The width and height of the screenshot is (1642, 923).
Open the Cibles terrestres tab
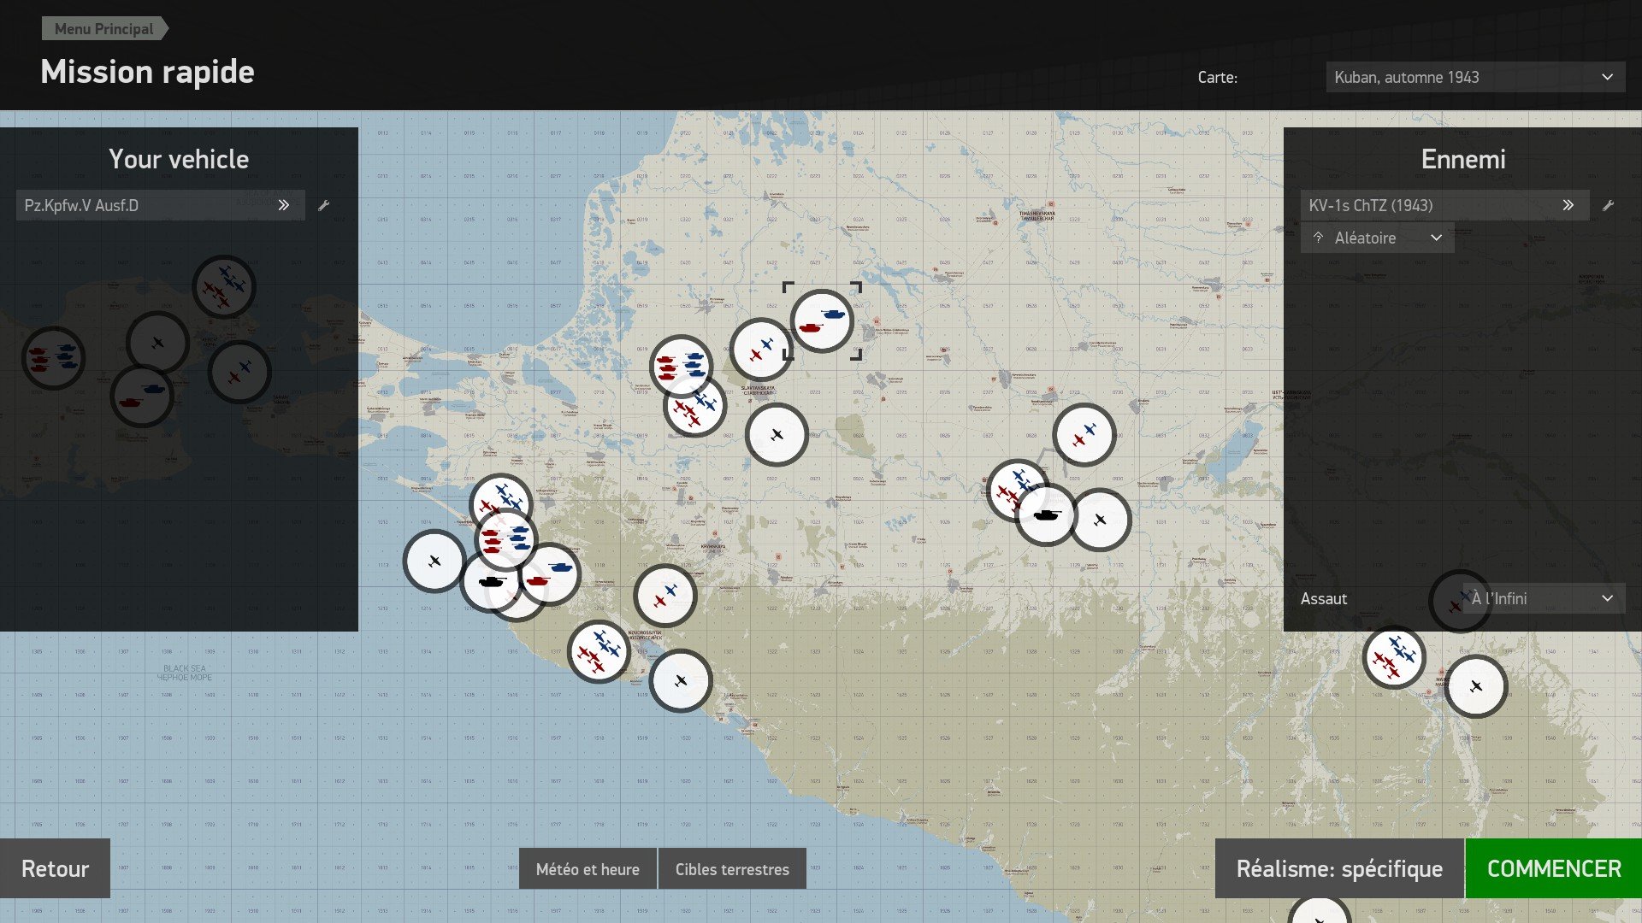(x=732, y=869)
